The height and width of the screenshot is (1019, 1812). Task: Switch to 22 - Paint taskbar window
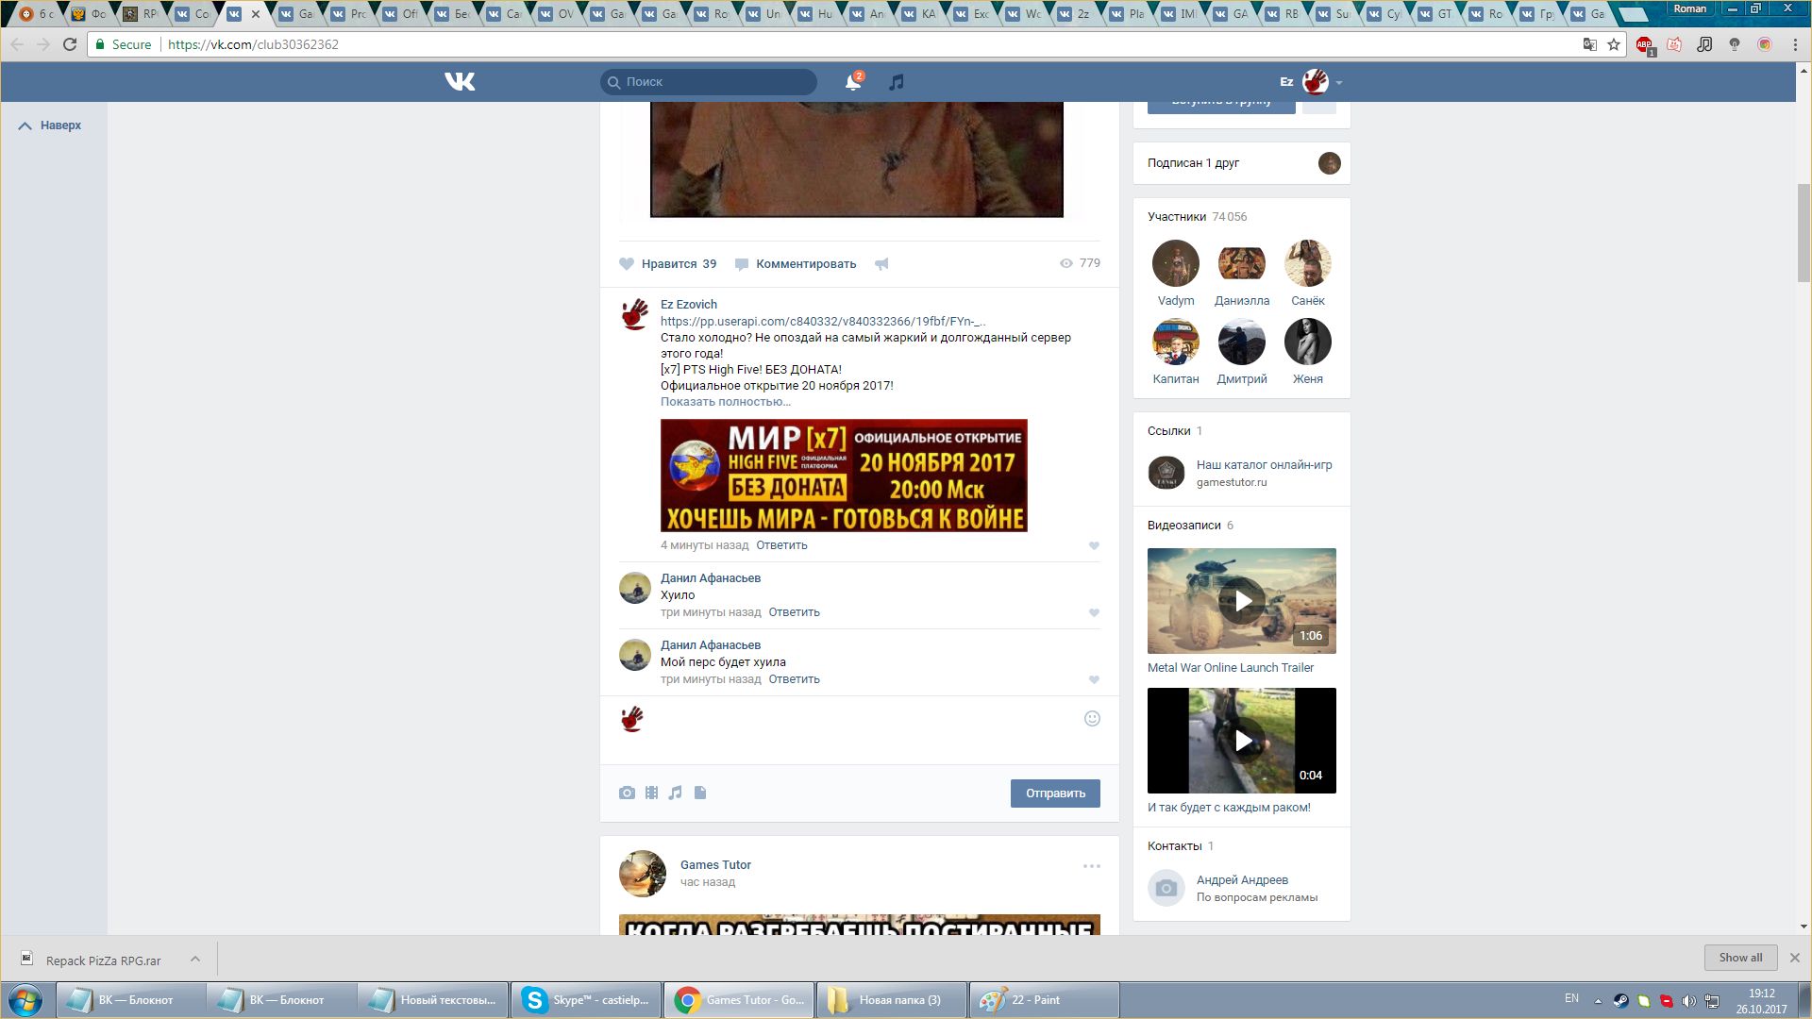click(x=1044, y=1000)
